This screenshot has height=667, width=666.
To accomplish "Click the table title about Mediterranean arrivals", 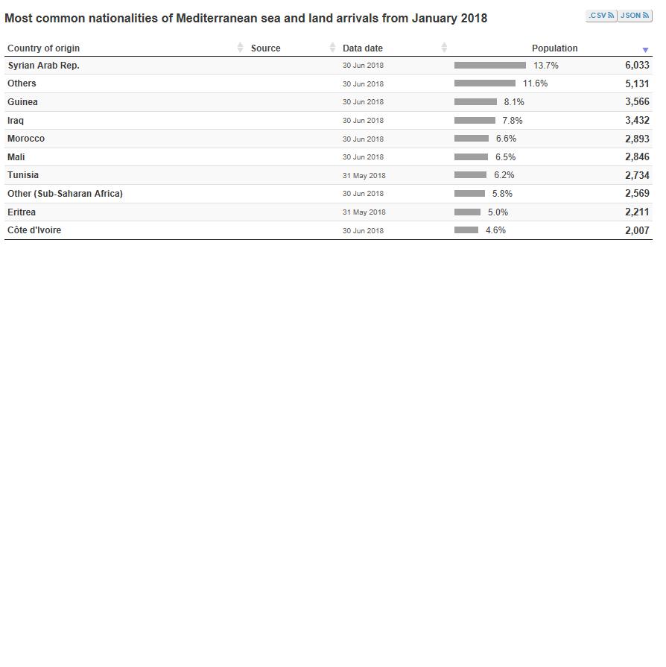I will click(246, 18).
